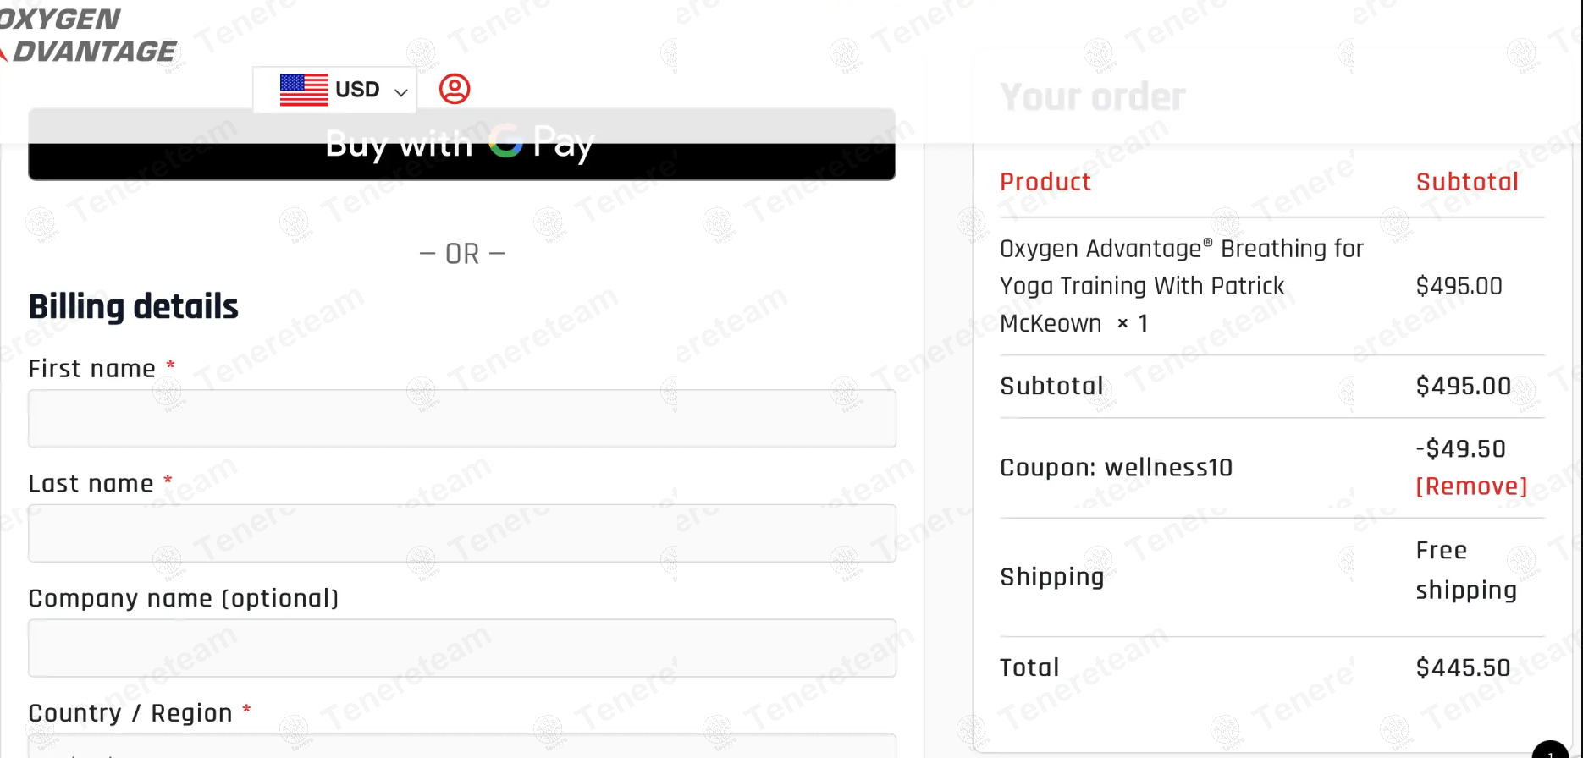The width and height of the screenshot is (1583, 758).
Task: Click the black circular badge in corner
Action: tap(1551, 750)
